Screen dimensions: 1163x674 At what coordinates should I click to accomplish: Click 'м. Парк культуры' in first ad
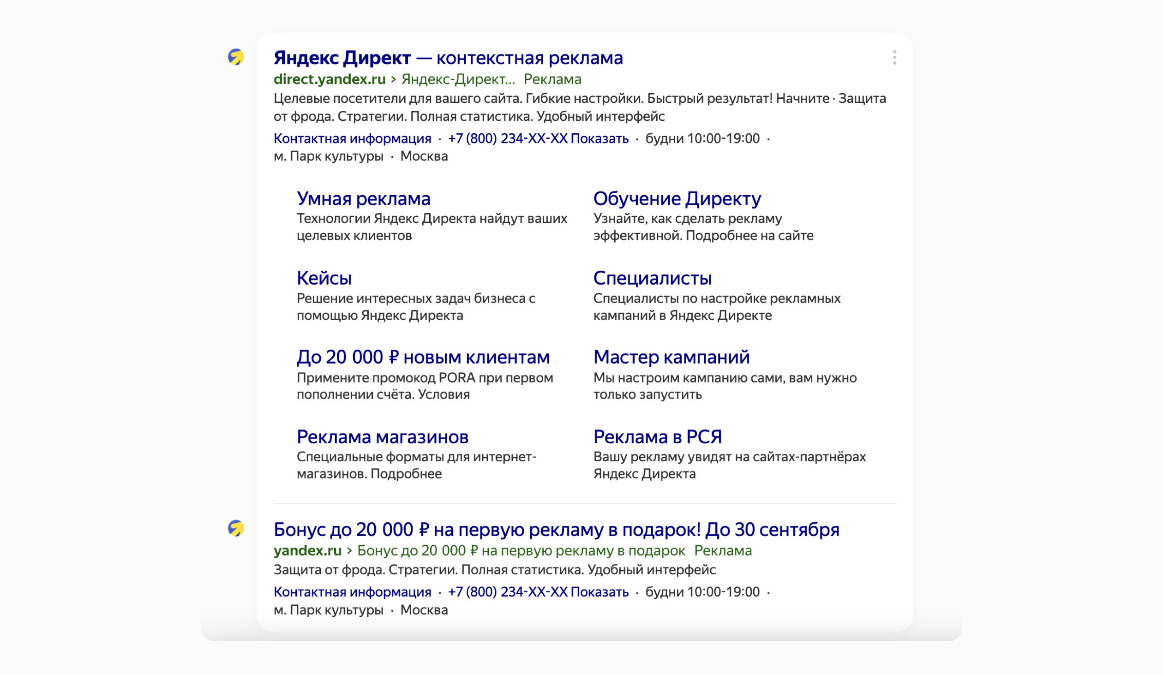[x=329, y=156]
